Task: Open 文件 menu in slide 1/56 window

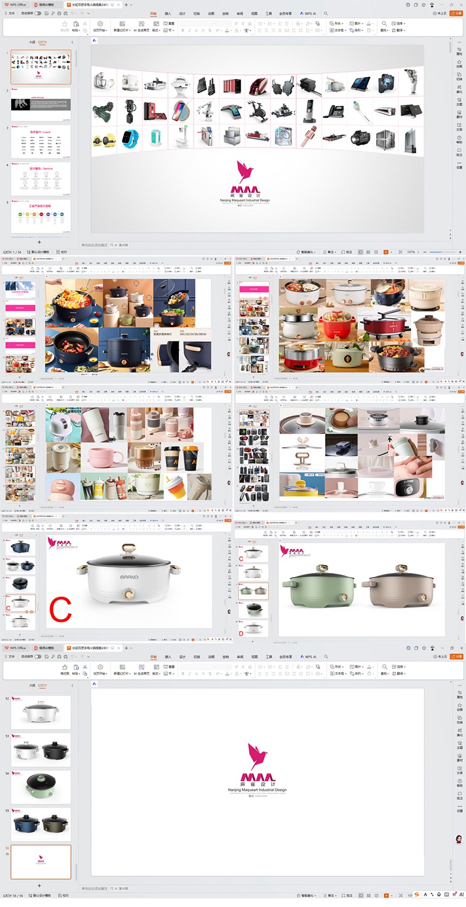Action: 10,14
